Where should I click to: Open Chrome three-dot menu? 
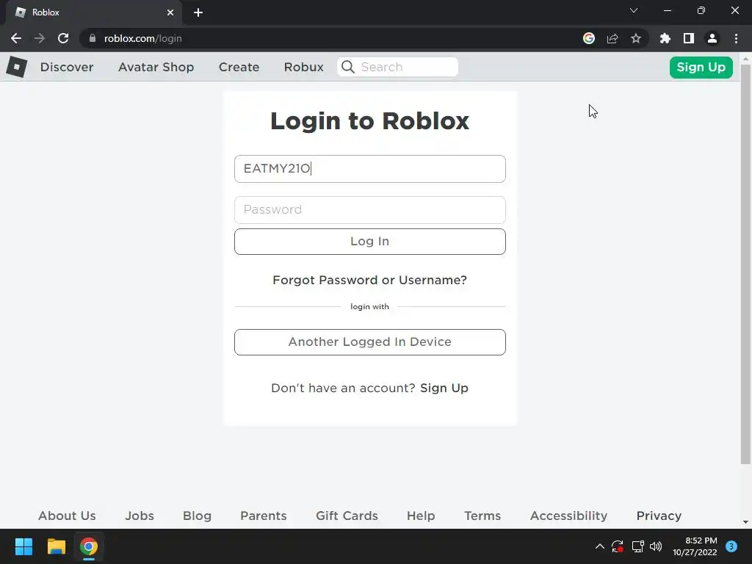tap(736, 38)
